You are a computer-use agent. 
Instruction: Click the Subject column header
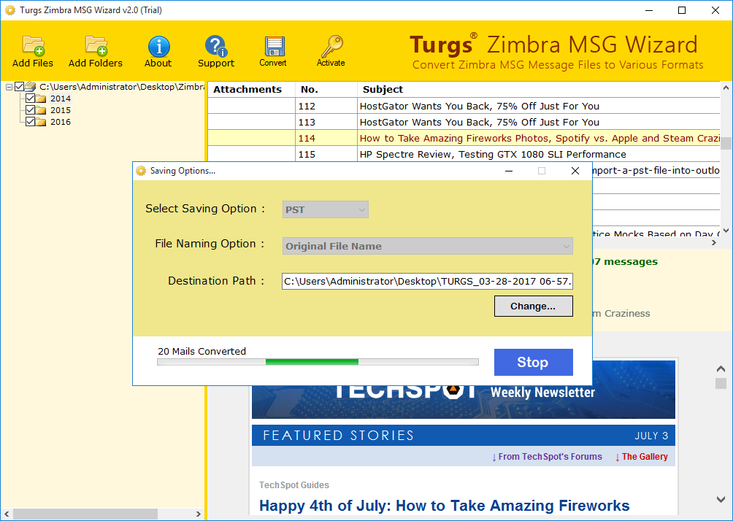pyautogui.click(x=539, y=89)
